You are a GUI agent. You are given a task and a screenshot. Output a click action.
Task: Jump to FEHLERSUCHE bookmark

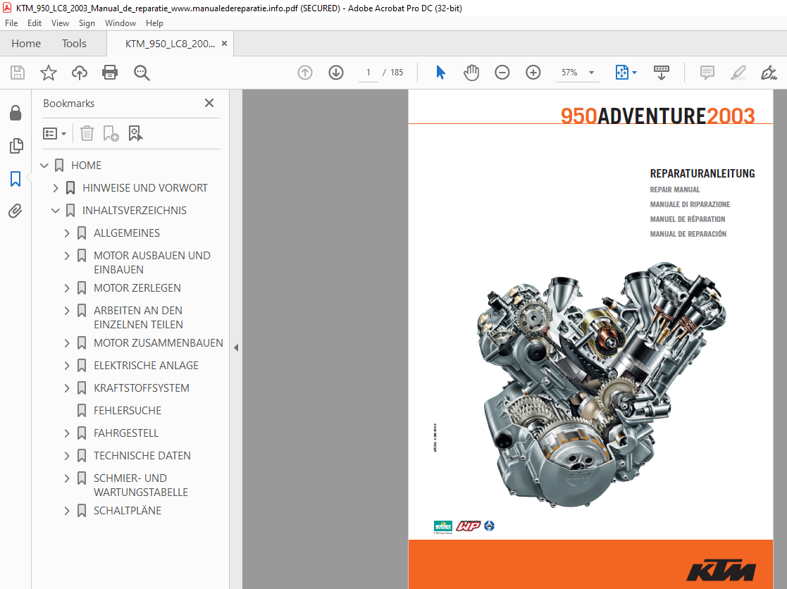pyautogui.click(x=127, y=410)
